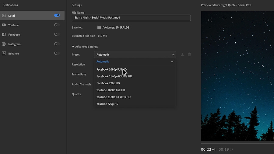Click the YouTube logo icon
Viewport: 274px width, 154px height.
coord(4,25)
